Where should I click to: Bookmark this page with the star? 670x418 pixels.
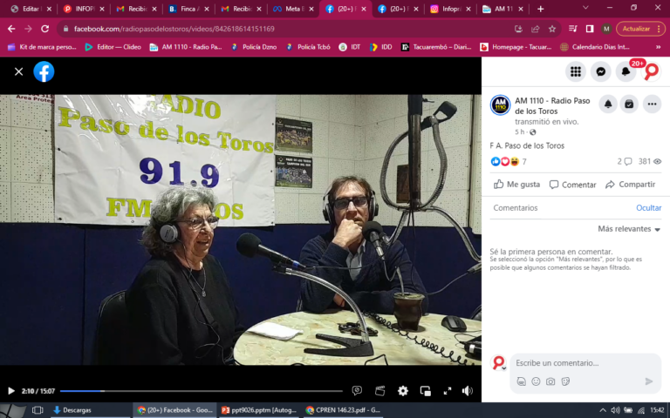click(552, 29)
